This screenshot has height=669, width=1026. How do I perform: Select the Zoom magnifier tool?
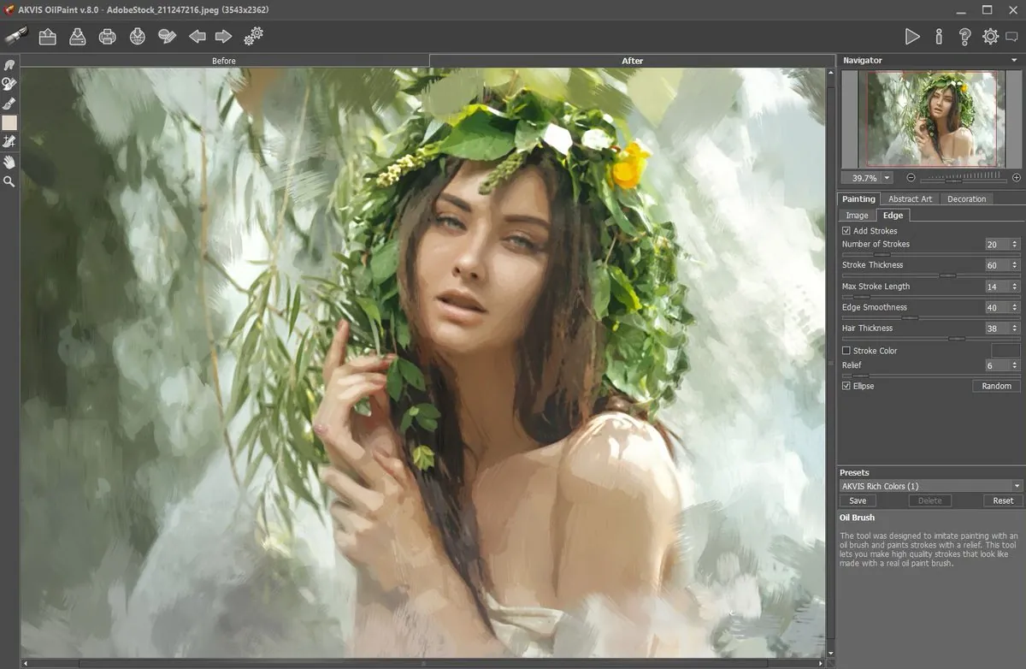click(9, 181)
